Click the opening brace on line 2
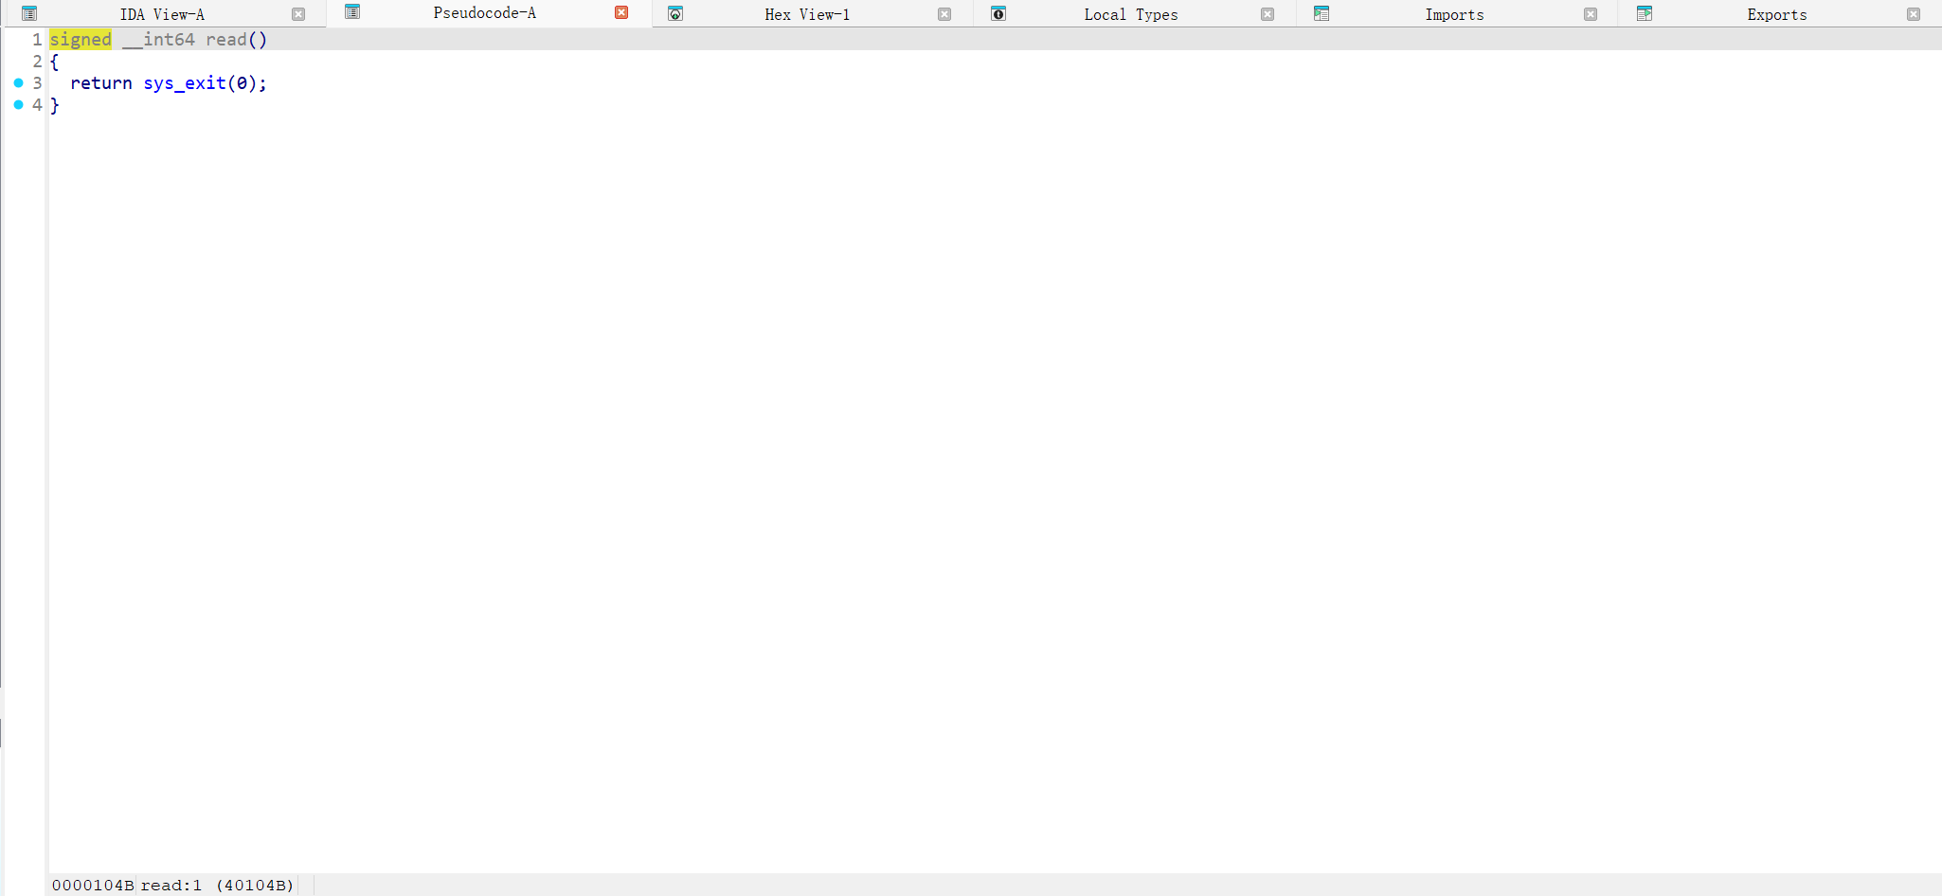This screenshot has height=896, width=1942. click(54, 62)
